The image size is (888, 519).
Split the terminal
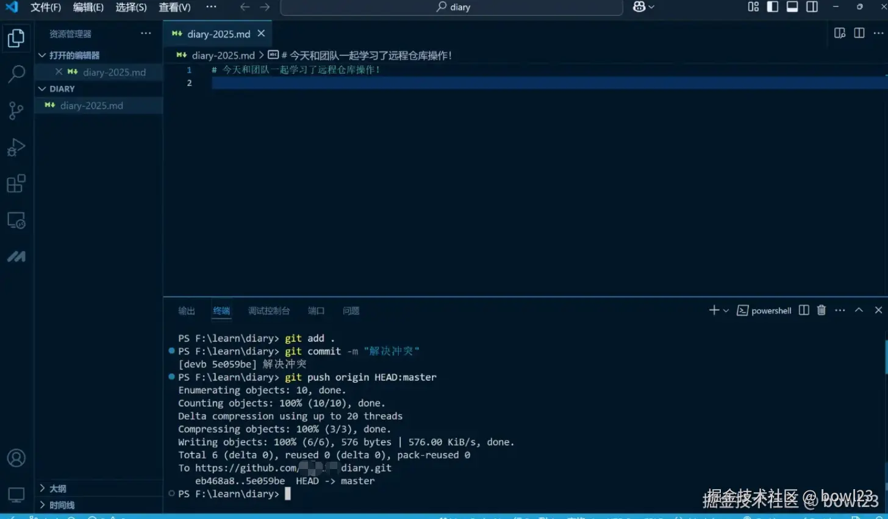tap(804, 310)
